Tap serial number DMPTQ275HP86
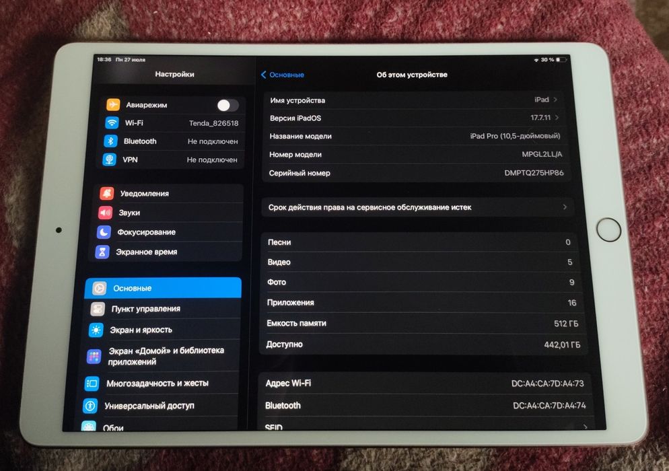The width and height of the screenshot is (669, 471). (534, 173)
